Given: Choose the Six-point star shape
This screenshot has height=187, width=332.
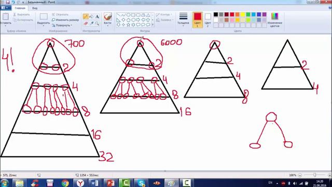Looking at the screenshot, I should (133, 24).
